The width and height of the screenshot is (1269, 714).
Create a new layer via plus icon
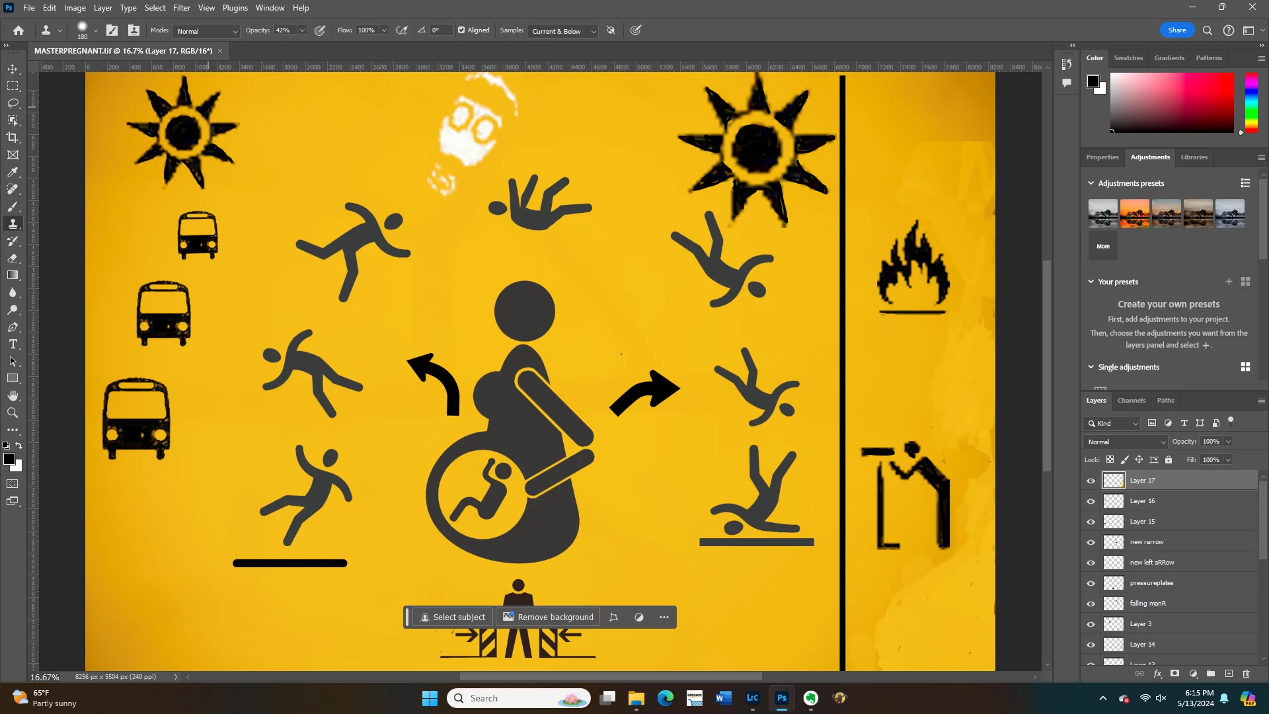(x=1229, y=674)
